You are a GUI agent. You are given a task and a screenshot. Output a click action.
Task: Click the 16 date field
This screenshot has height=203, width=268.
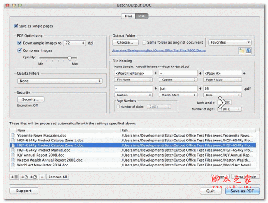coord(222,88)
